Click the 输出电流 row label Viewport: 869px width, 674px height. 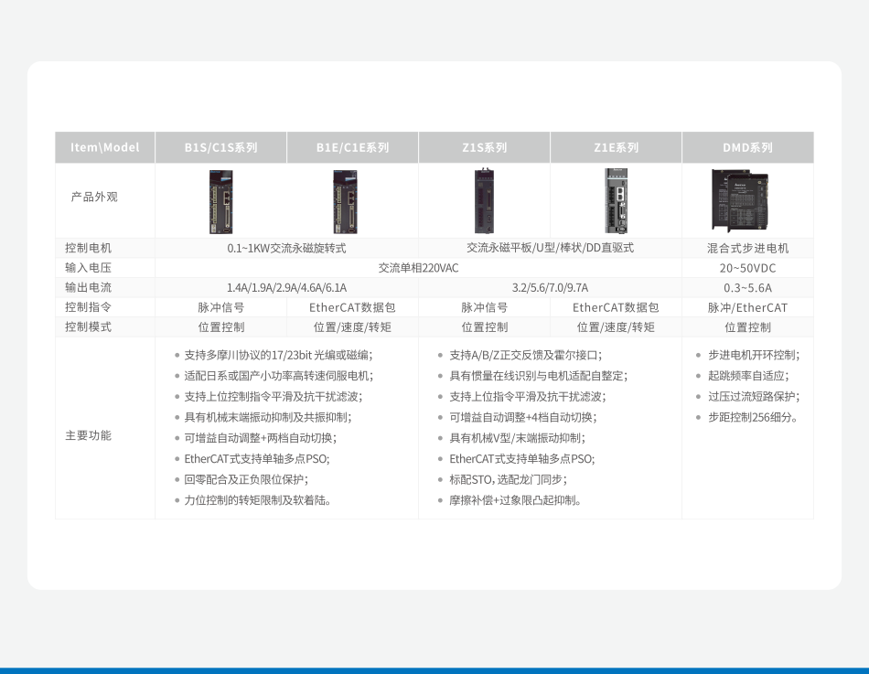click(x=88, y=287)
